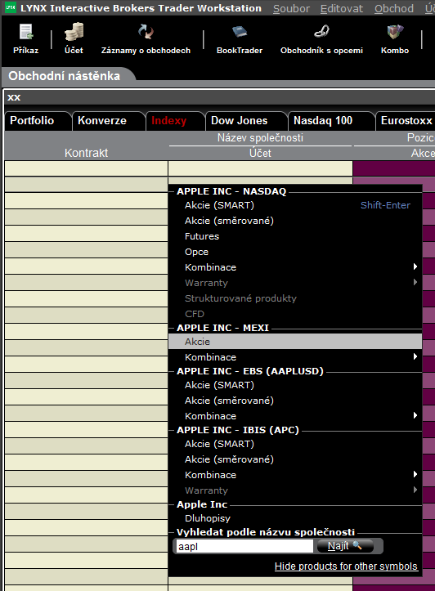Choose Akcie (směrované) under APPLE INC - IBIS

point(295,459)
